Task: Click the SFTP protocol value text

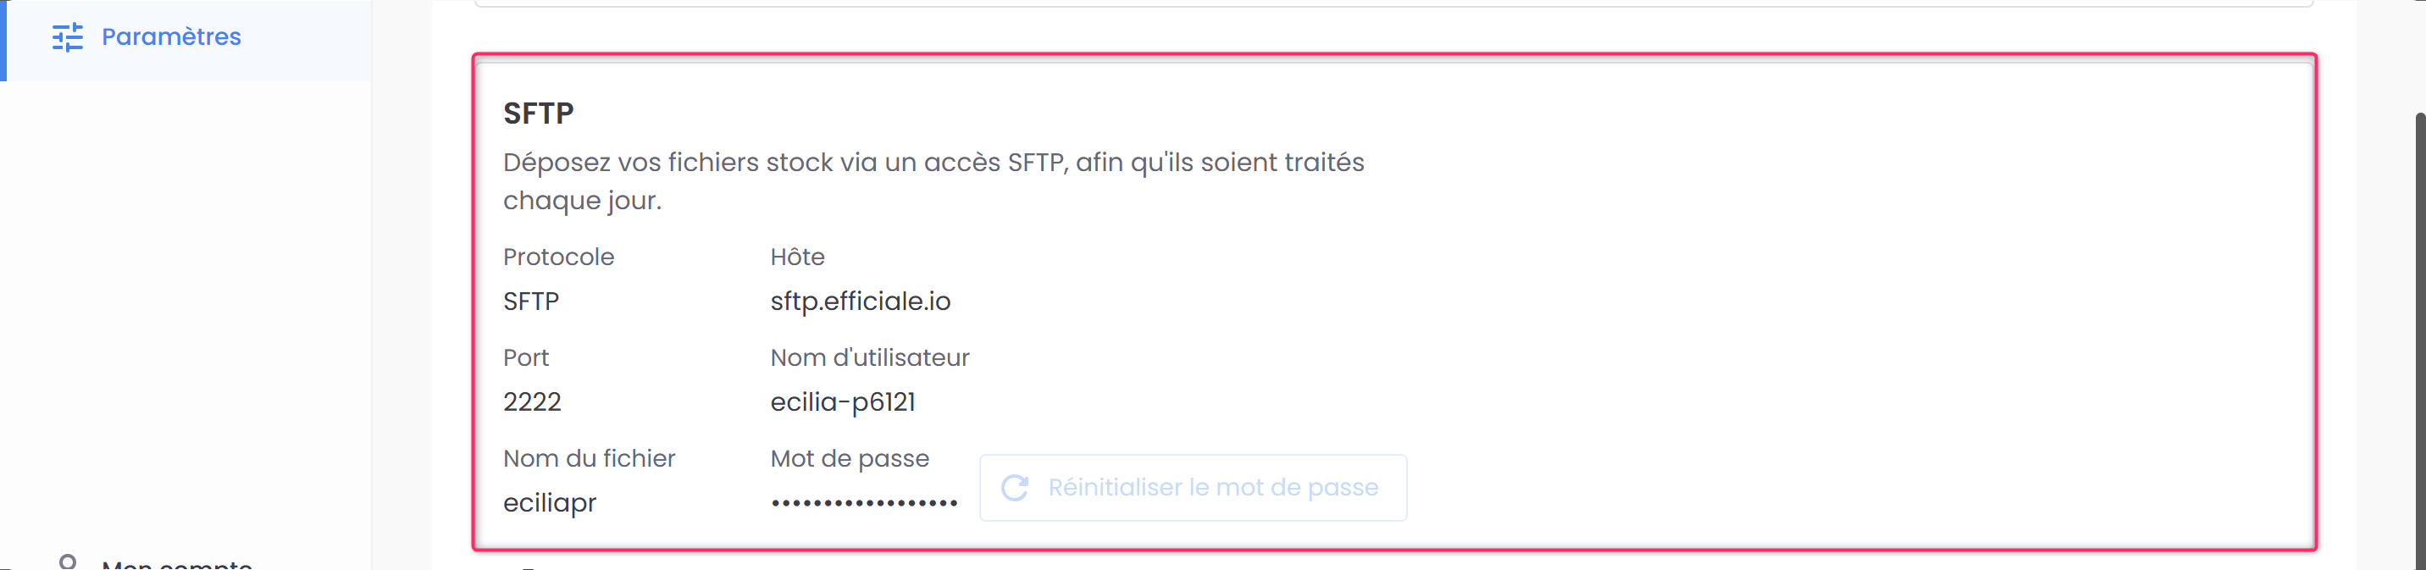Action: pos(530,302)
